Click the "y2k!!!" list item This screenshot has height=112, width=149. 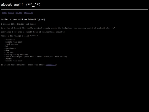click(x=9, y=59)
